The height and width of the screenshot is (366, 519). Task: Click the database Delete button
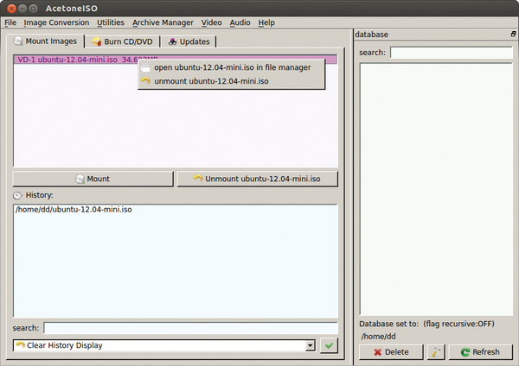click(x=391, y=352)
